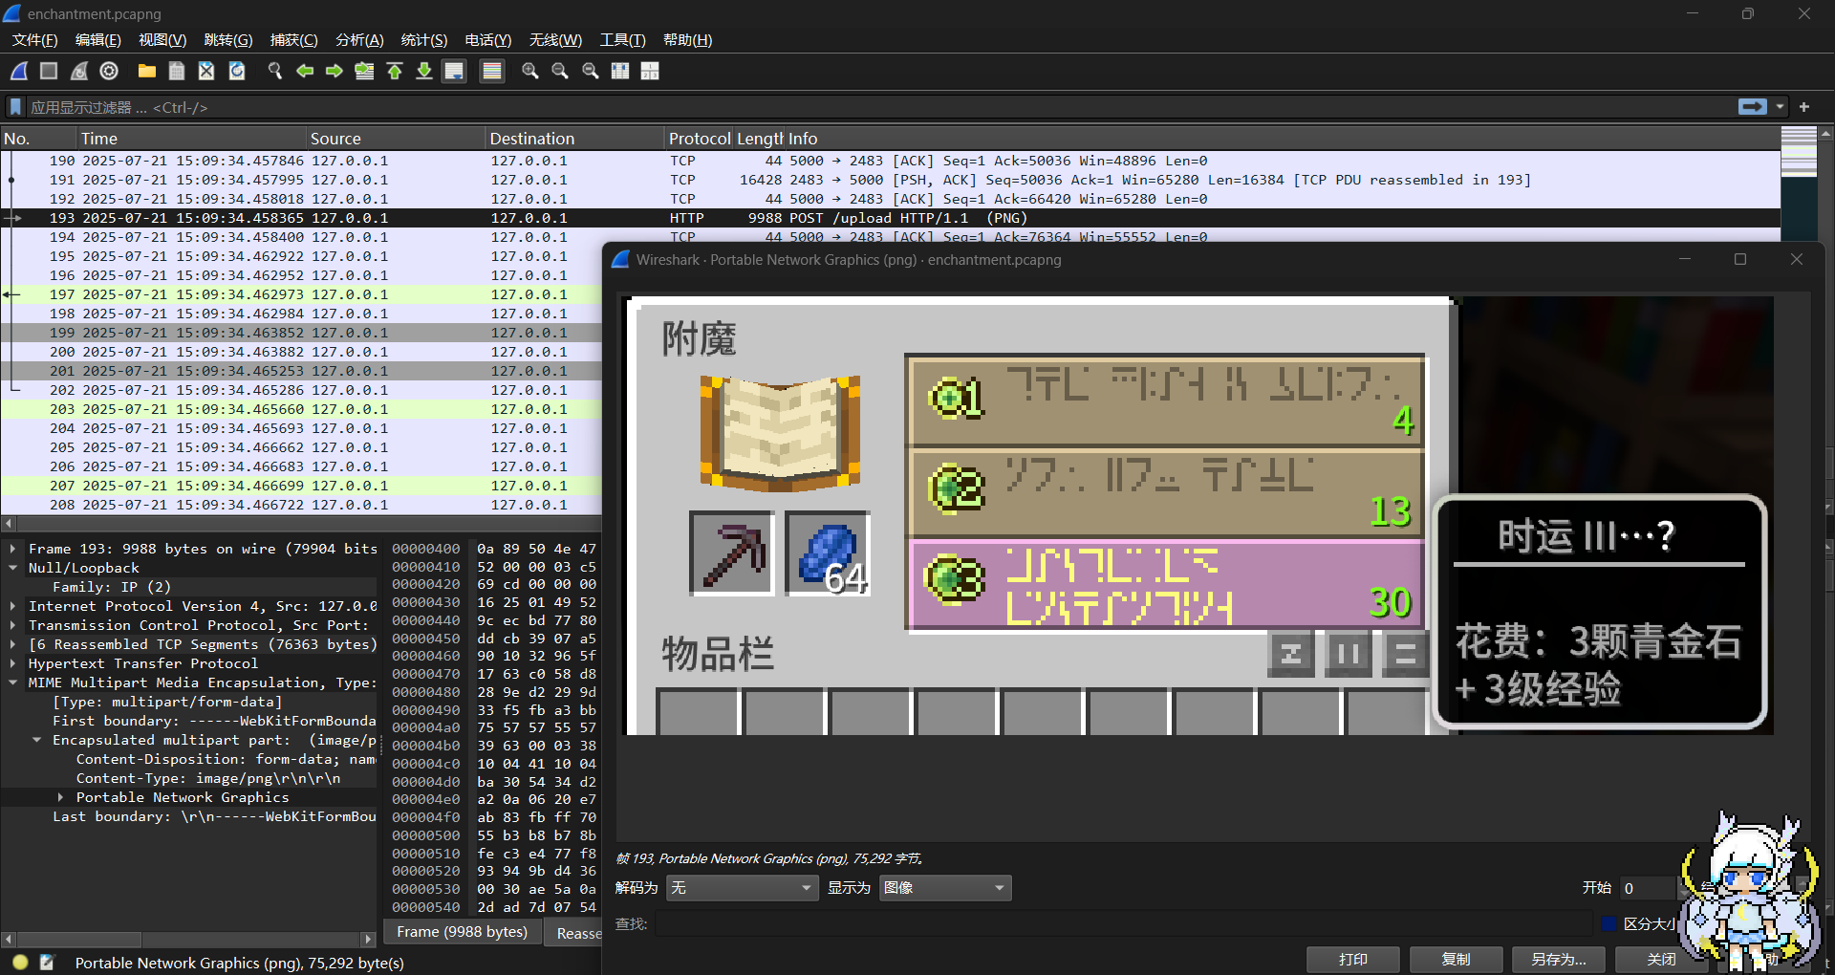
Task: Go to previous packet with left arrow
Action: tap(305, 71)
